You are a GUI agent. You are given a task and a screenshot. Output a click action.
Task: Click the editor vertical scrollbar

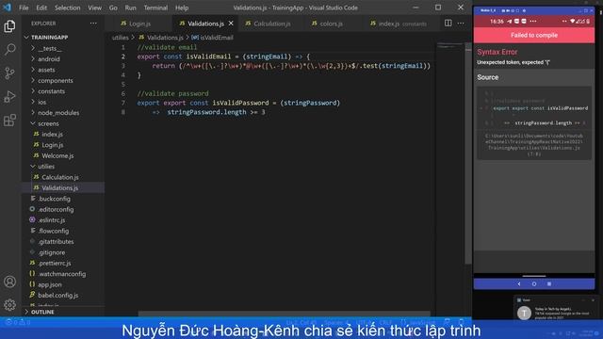(468, 153)
